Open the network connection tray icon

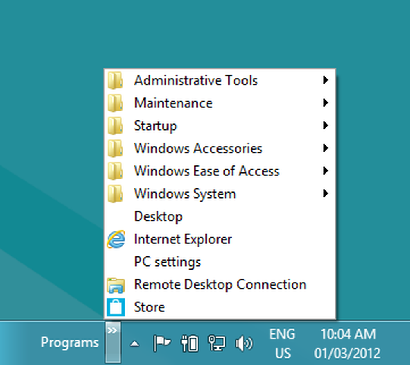217,343
